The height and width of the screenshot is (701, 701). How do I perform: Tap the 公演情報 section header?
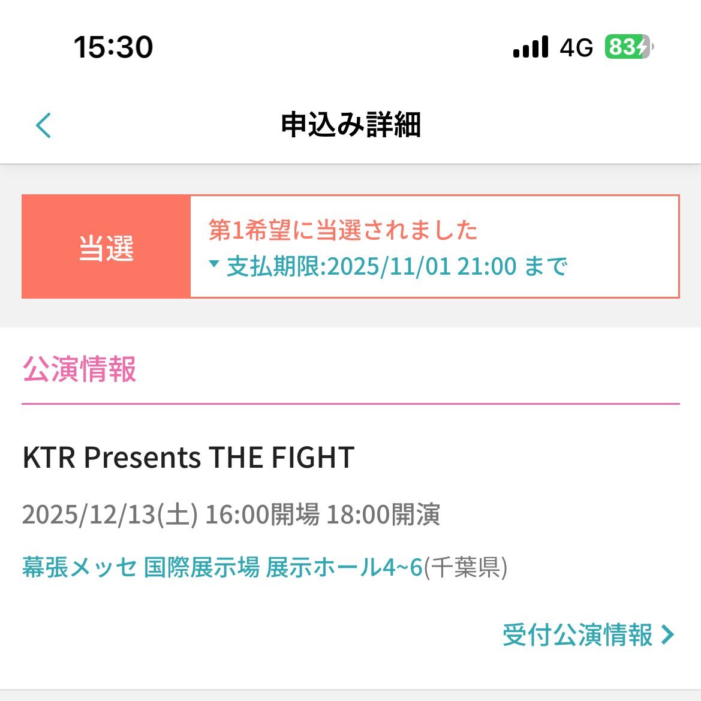click(79, 369)
